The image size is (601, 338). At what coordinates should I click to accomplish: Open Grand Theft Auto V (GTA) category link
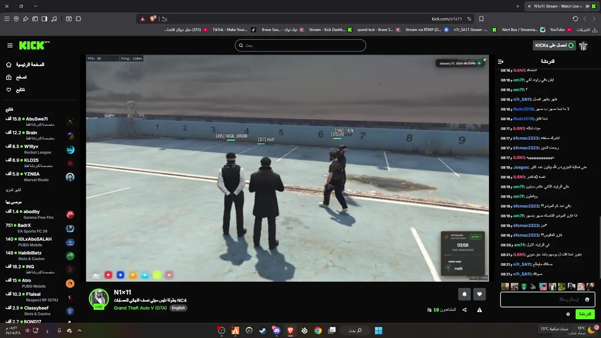click(140, 308)
